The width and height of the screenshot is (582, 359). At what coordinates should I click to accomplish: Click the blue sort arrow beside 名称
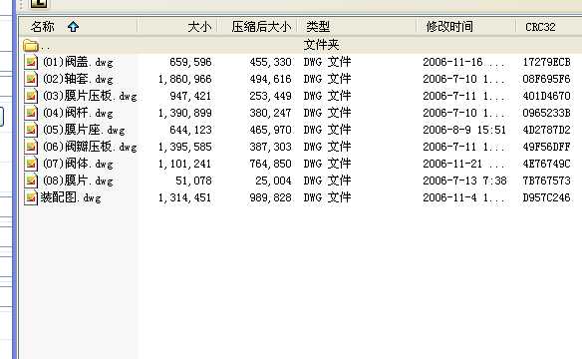(73, 26)
